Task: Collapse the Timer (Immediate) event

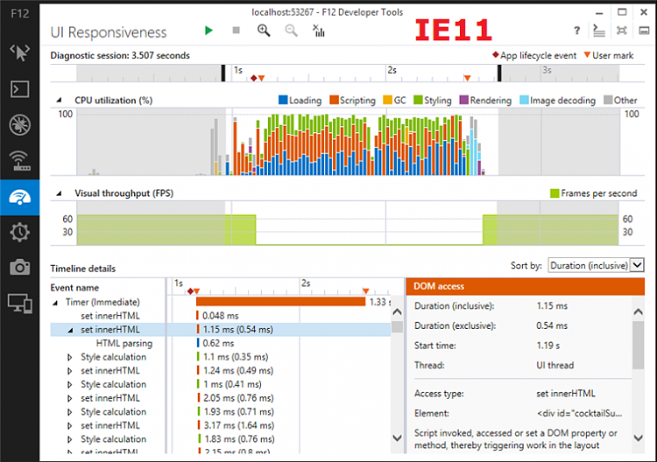Action: (x=55, y=303)
